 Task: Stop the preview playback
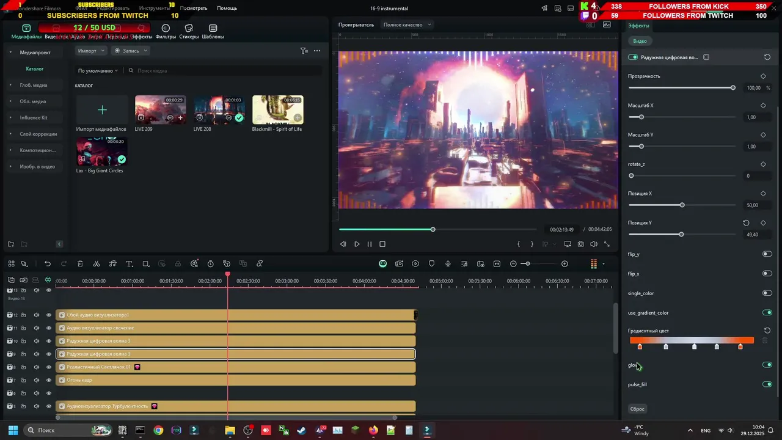click(382, 244)
